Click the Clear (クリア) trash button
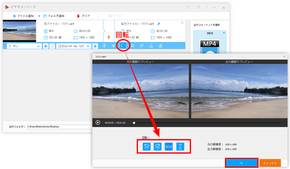Screen dimensions: 290x169 click(83, 16)
